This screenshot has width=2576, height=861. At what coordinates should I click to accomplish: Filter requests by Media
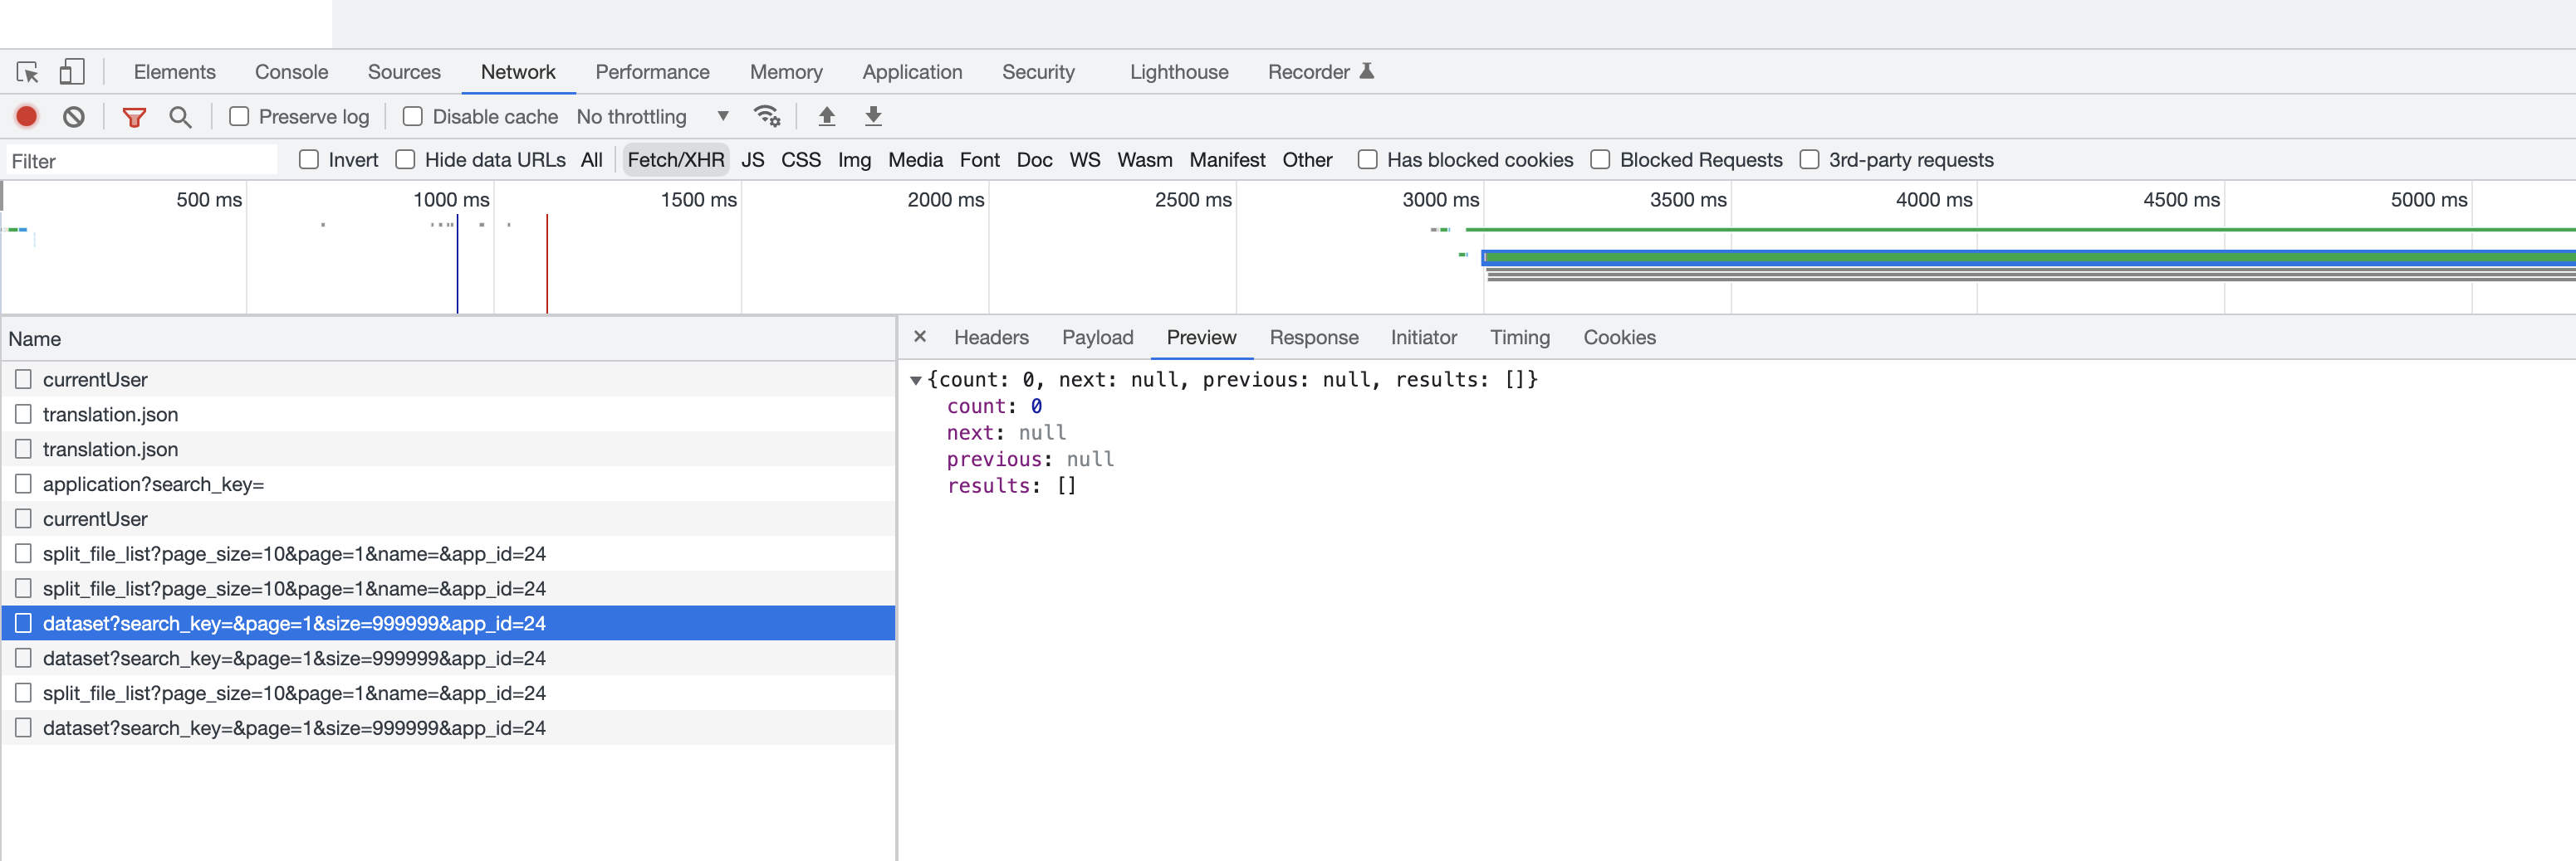coord(915,160)
